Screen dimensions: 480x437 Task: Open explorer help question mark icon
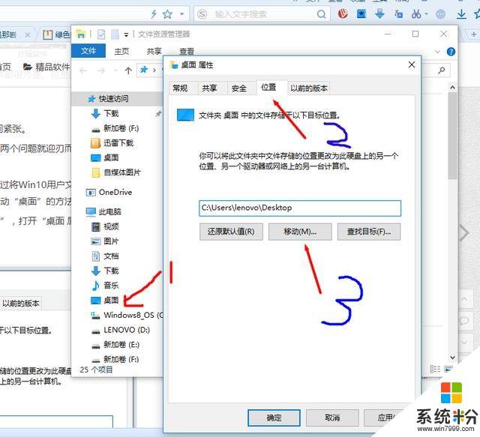click(451, 52)
